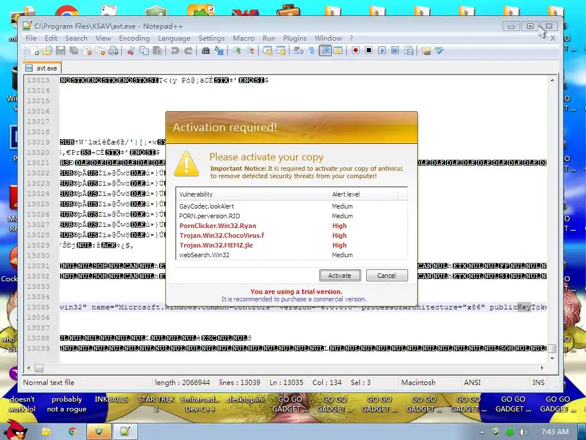Screen dimensions: 586x440
Task: Close document with menu bar X
Action: tap(552, 38)
